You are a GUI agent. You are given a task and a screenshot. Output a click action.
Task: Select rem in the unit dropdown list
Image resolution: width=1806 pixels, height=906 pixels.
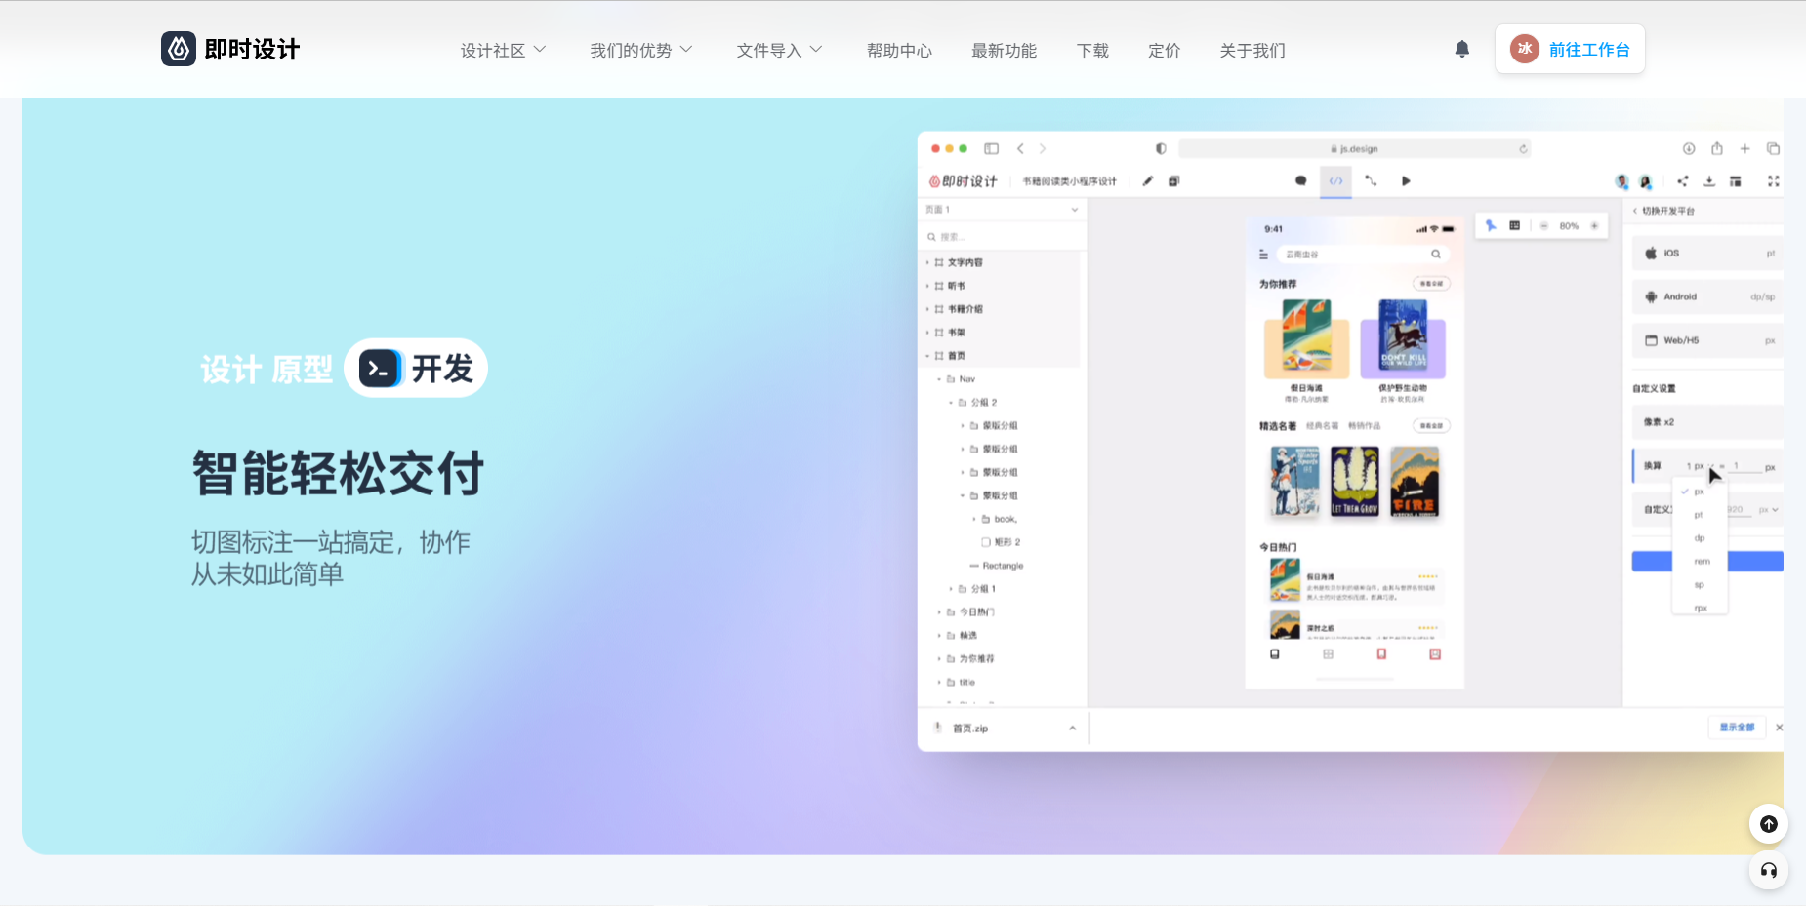point(1702,562)
